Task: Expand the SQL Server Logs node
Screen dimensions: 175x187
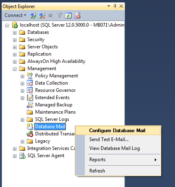Action: 22,120
